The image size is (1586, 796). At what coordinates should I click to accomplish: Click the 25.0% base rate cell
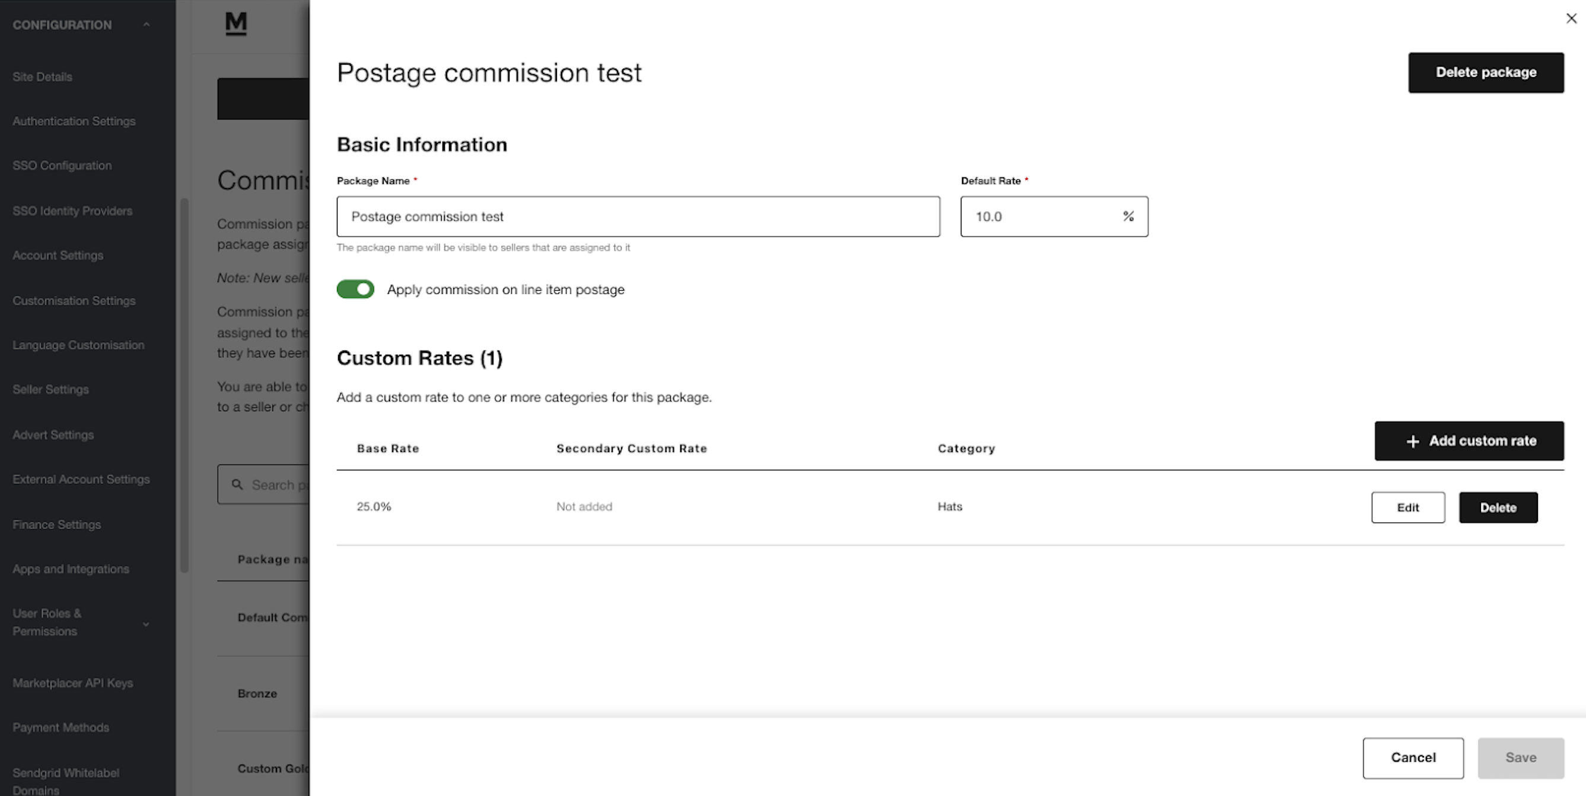click(x=374, y=507)
